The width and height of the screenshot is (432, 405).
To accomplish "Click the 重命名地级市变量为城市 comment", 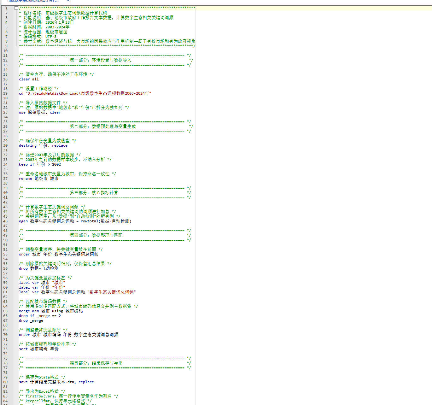I will coord(67,174).
